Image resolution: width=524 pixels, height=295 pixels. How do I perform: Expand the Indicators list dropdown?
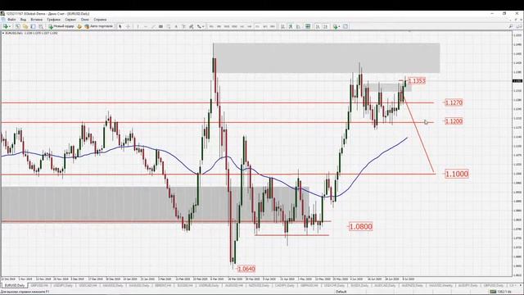pos(339,26)
